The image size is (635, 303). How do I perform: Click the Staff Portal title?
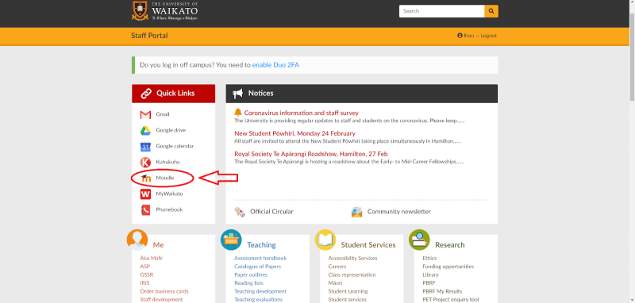[149, 36]
